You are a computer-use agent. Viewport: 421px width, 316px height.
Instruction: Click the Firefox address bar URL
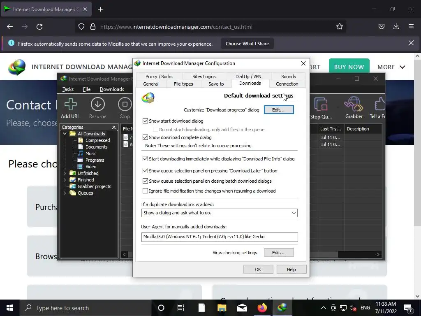176,27
